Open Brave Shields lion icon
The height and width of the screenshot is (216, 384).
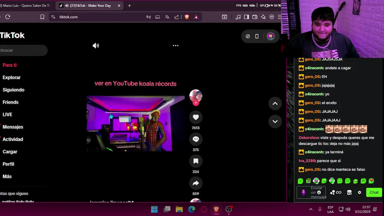(187, 17)
